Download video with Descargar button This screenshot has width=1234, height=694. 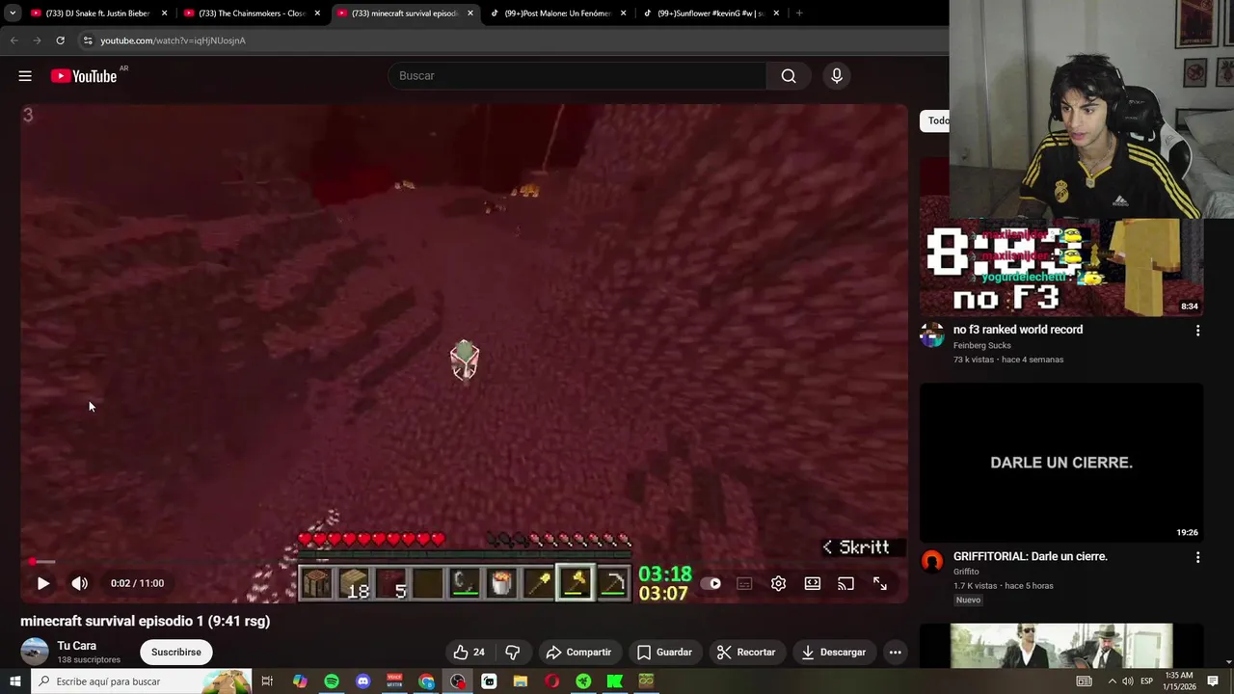(x=834, y=653)
